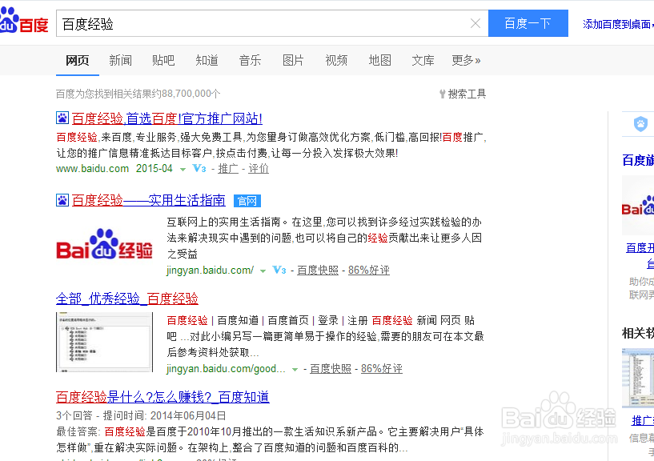Select the 网页 tab
This screenshot has height=461, width=654.
tap(78, 61)
